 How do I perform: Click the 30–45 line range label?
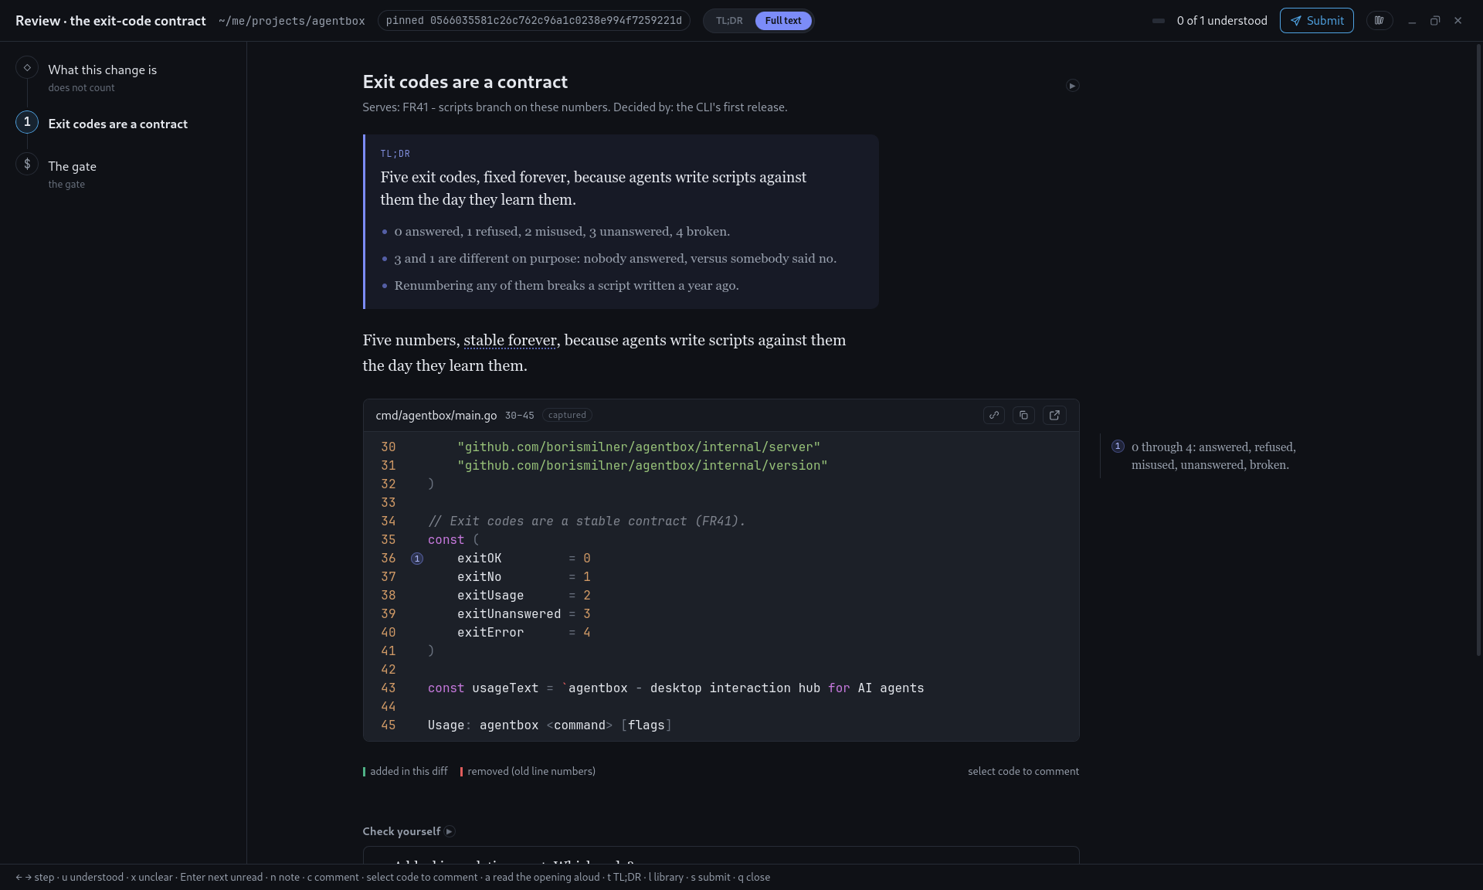(519, 416)
